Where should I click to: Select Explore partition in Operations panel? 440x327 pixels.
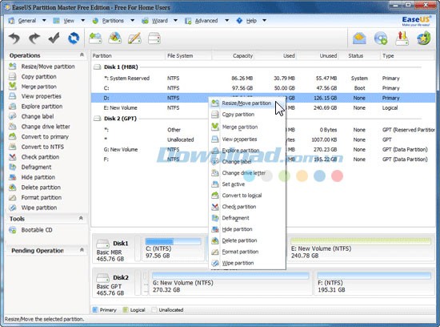tap(42, 107)
